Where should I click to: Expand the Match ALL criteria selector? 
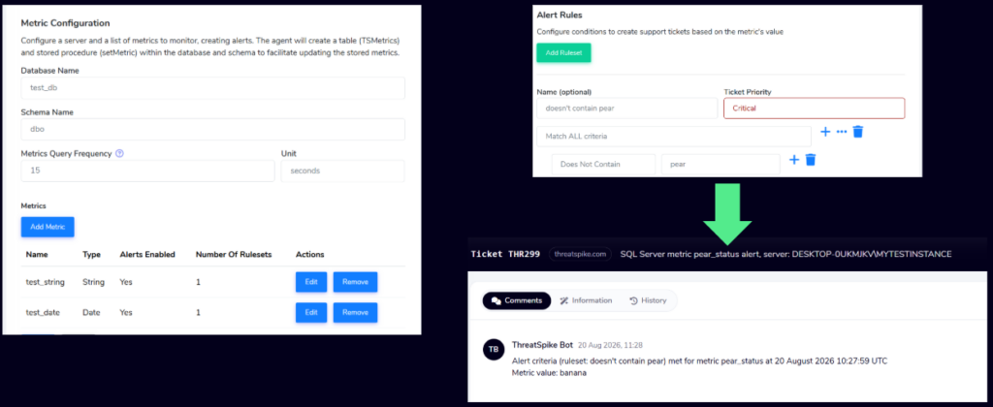click(x=674, y=136)
